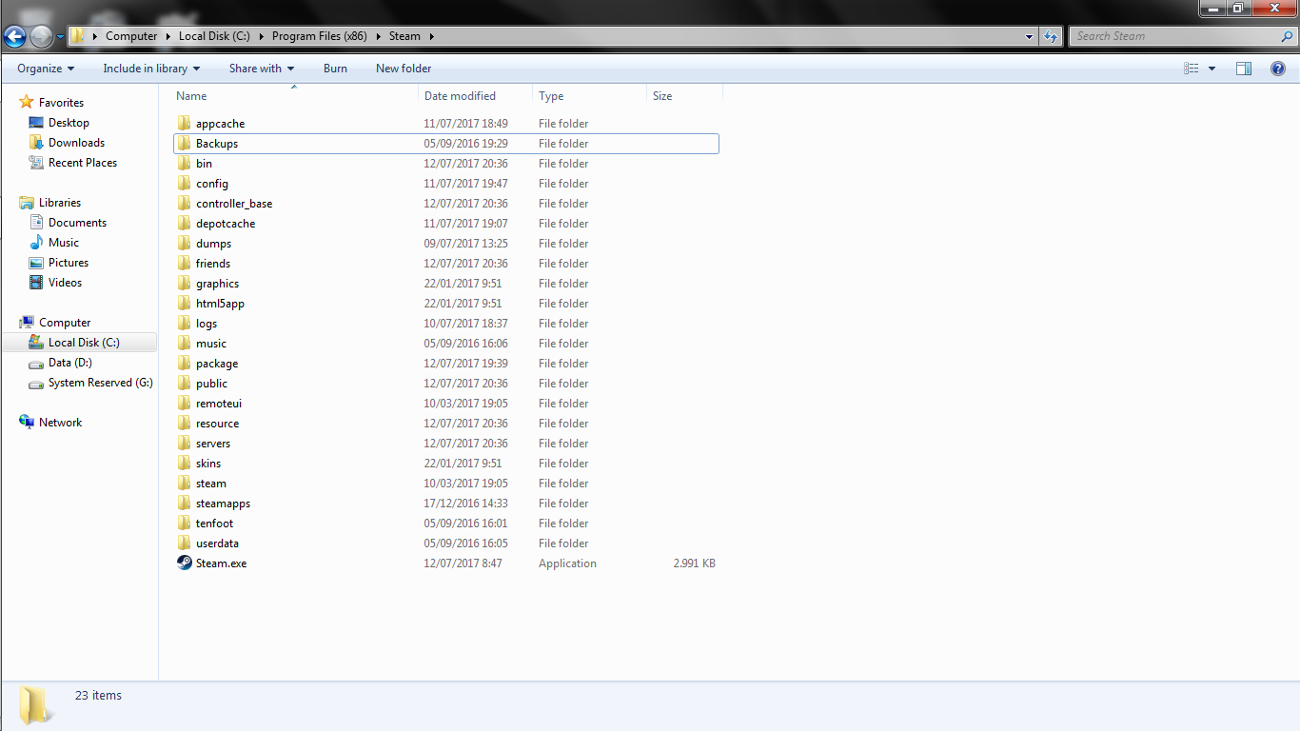This screenshot has width=1300, height=731.
Task: Open the Share with menu
Action: pos(262,69)
